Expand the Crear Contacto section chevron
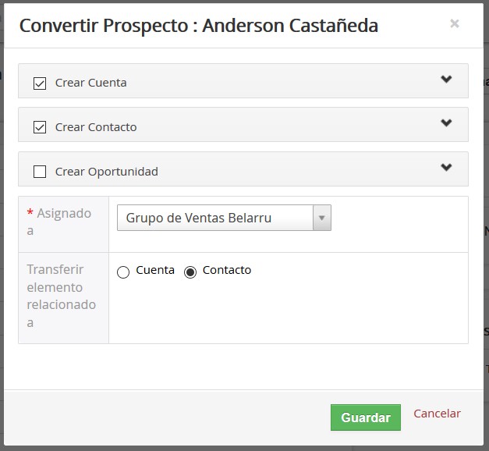Viewport: 489px width, 451px height. [446, 123]
